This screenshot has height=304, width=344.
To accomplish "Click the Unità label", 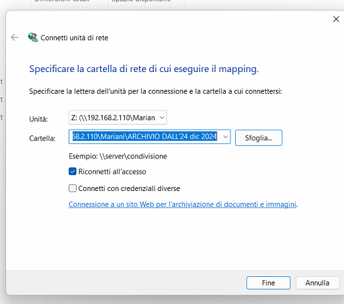I will click(38, 119).
